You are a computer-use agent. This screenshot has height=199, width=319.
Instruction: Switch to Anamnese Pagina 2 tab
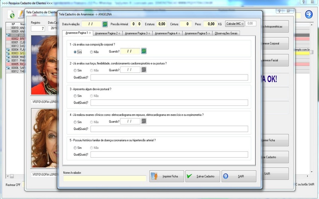pos(108,33)
